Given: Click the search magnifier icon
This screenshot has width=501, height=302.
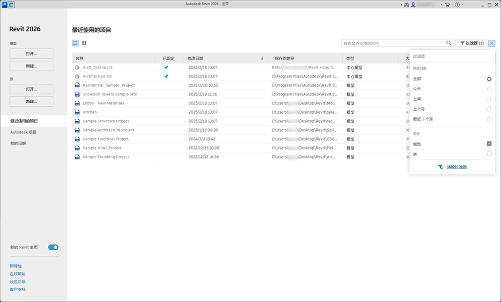Looking at the screenshot, I should point(449,43).
